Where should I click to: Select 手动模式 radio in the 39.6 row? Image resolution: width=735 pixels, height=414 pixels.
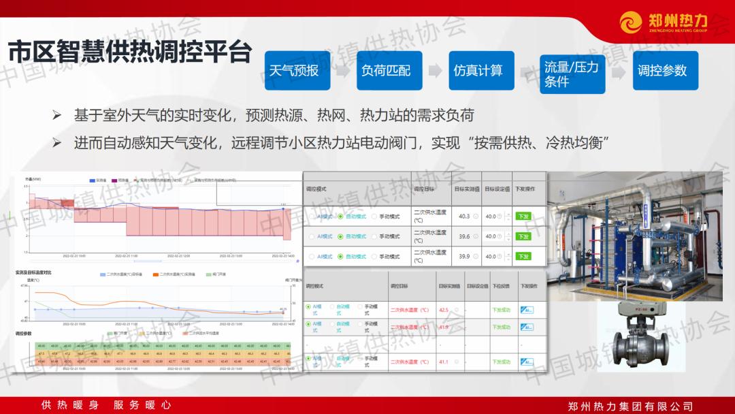pos(374,236)
